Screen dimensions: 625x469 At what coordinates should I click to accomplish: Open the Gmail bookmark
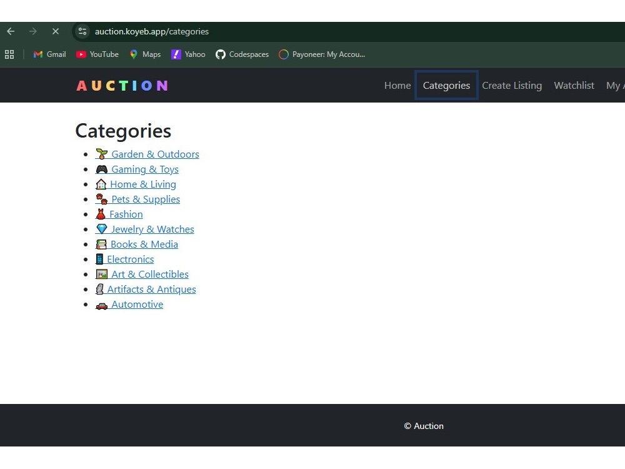[50, 54]
